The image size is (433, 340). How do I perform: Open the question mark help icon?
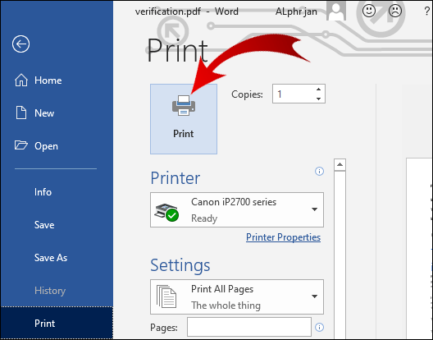click(426, 11)
